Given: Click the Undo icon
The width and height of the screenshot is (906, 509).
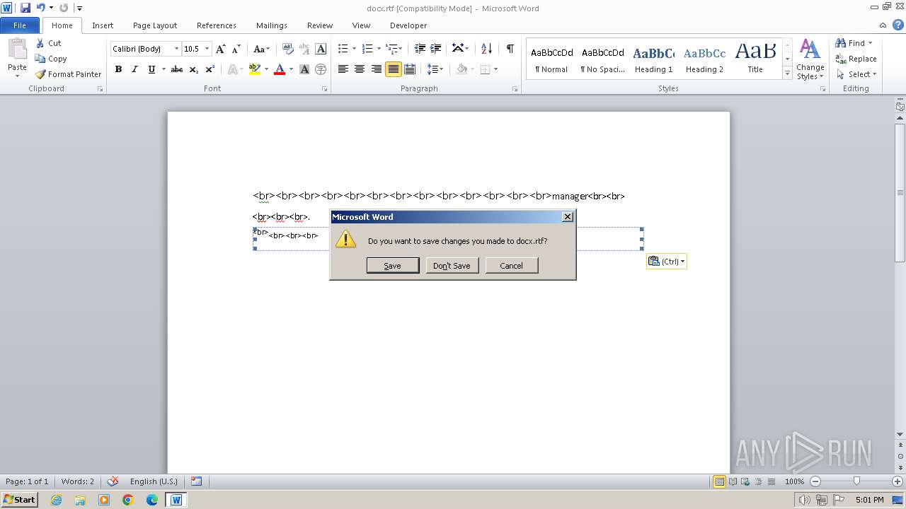Looking at the screenshot, I should point(41,8).
